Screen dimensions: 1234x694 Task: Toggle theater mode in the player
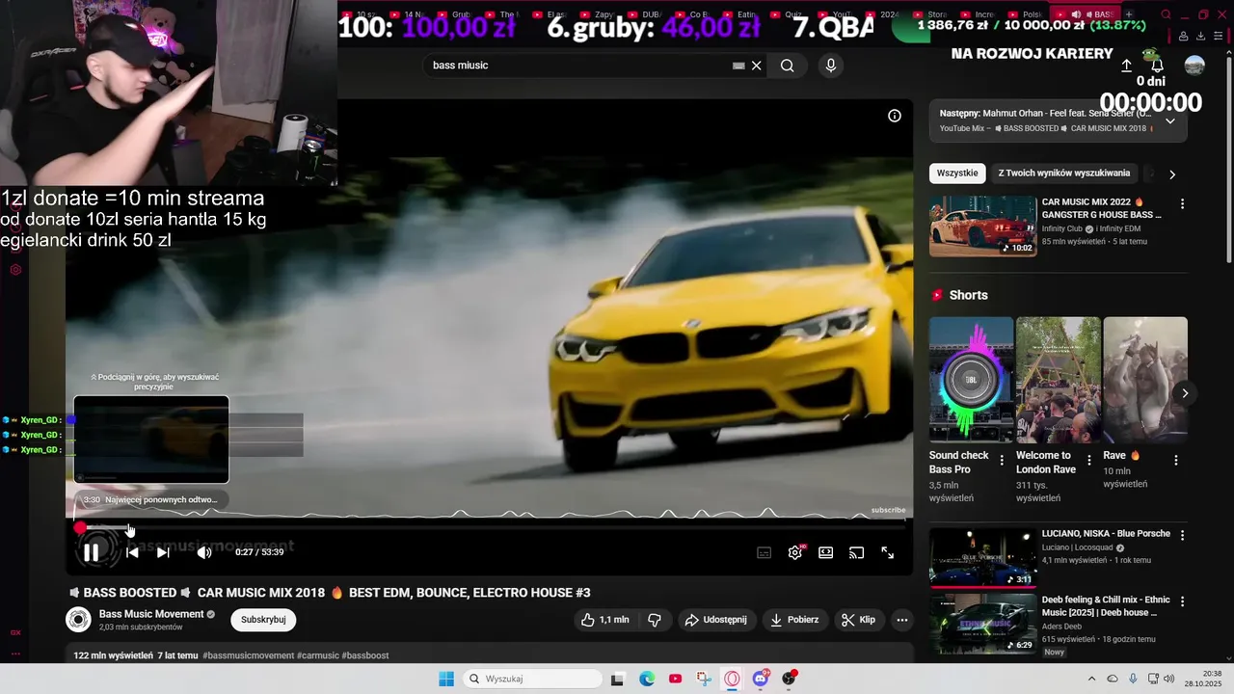tap(826, 552)
